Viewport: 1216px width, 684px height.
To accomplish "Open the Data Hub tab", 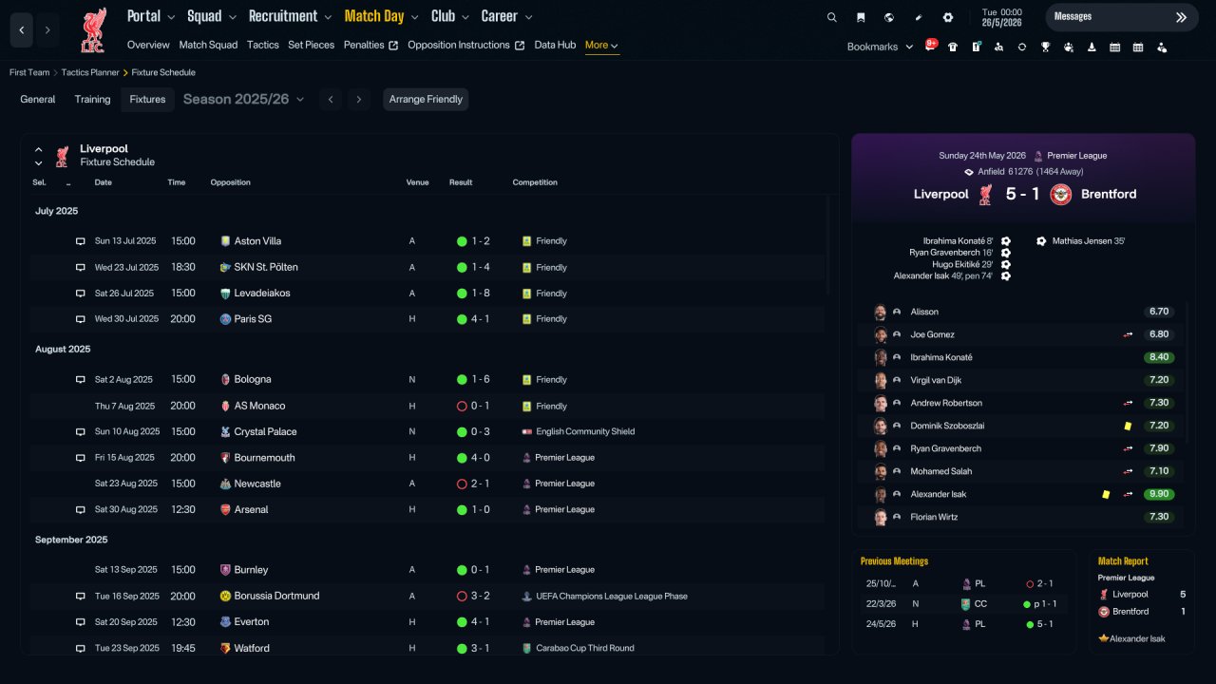I will pyautogui.click(x=555, y=45).
